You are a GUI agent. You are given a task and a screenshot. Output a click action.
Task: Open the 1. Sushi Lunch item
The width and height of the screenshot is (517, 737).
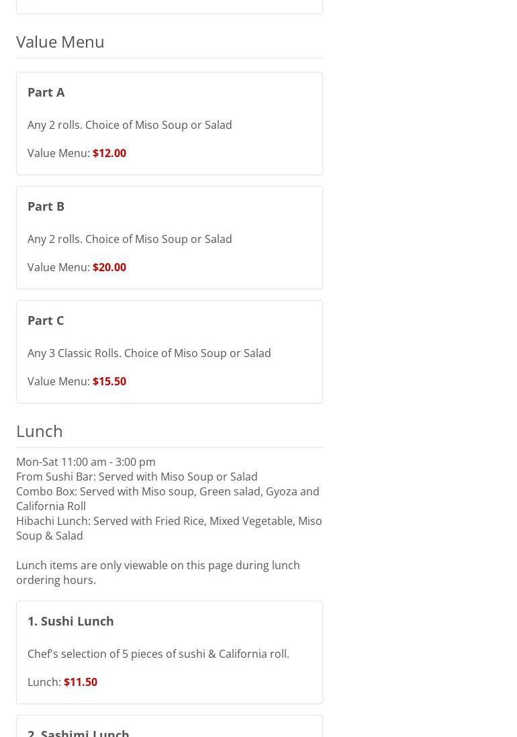pyautogui.click(x=70, y=621)
